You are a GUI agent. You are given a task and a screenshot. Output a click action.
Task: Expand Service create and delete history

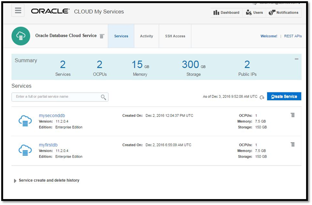coord(15,181)
